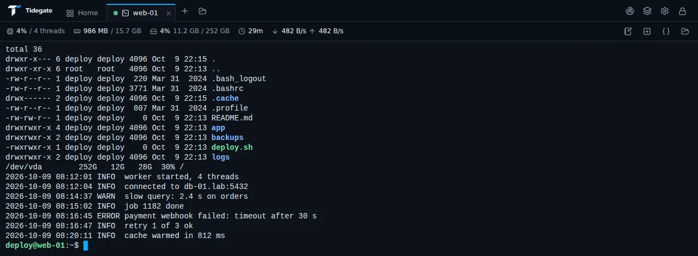Click the 'deploy@web-01' prompt text
Screen dimensions: 698x256
[35, 246]
